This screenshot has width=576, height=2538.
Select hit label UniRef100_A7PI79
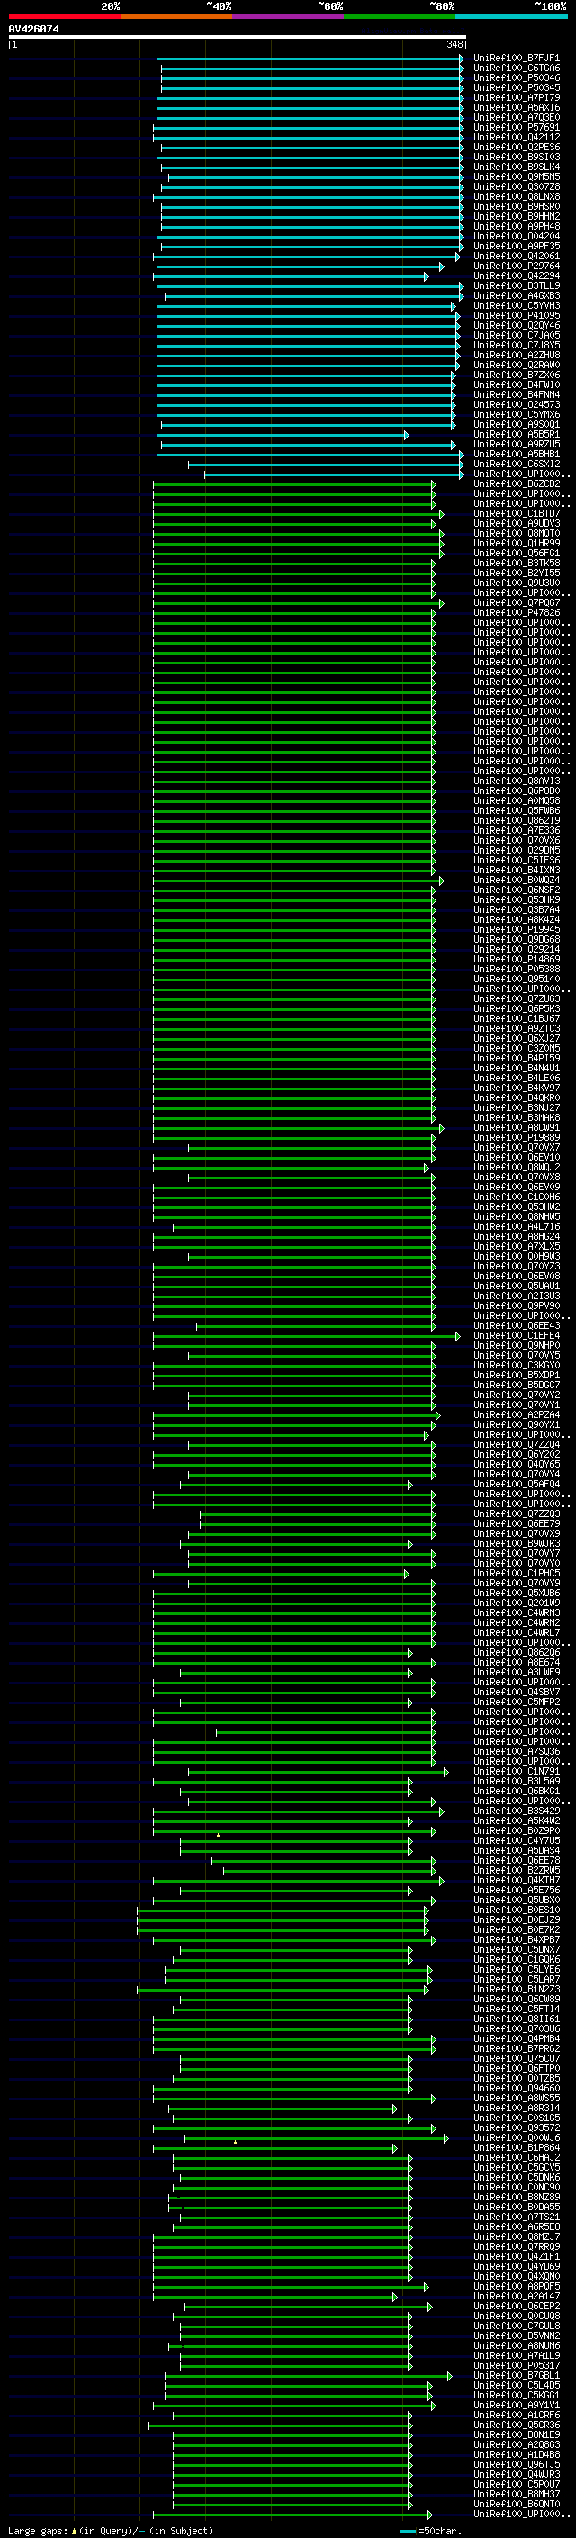point(517,97)
